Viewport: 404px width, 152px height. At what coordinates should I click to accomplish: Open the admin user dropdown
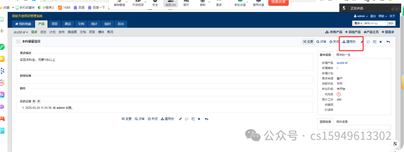point(361,16)
